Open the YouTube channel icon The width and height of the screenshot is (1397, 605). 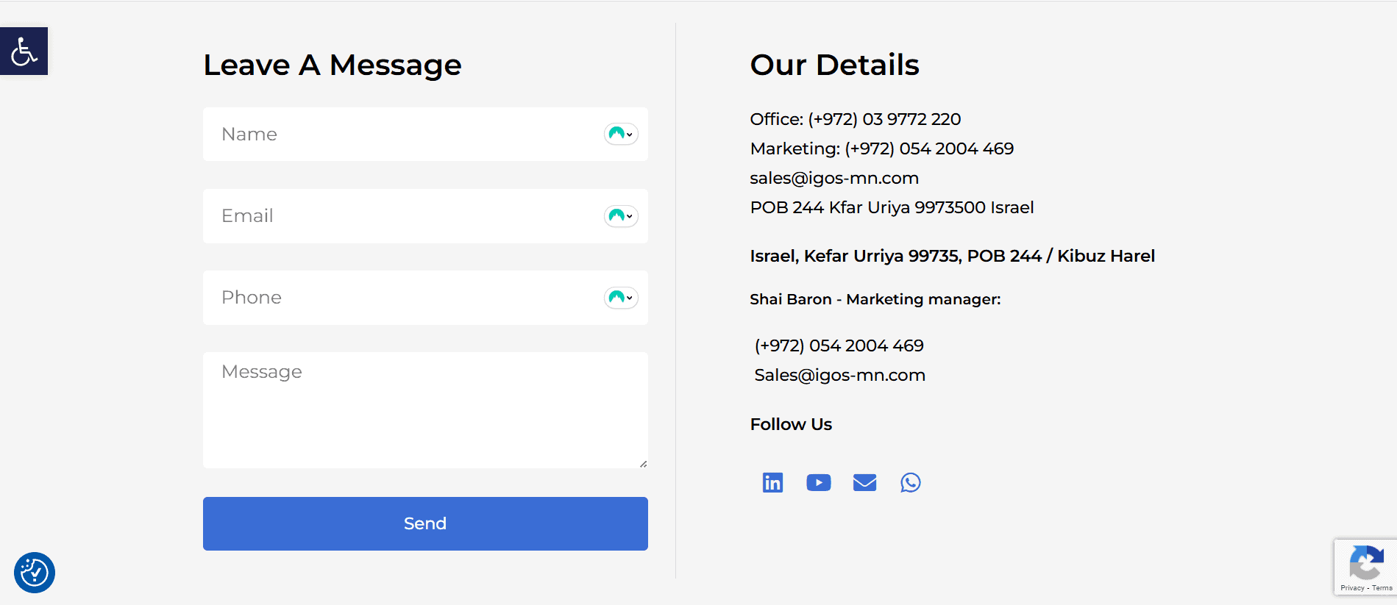(x=818, y=482)
